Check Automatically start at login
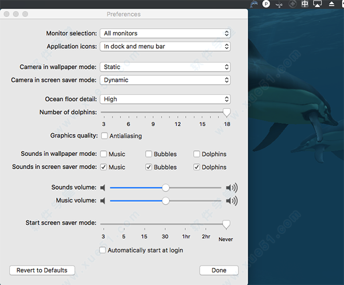The height and width of the screenshot is (285, 344). pyautogui.click(x=103, y=250)
